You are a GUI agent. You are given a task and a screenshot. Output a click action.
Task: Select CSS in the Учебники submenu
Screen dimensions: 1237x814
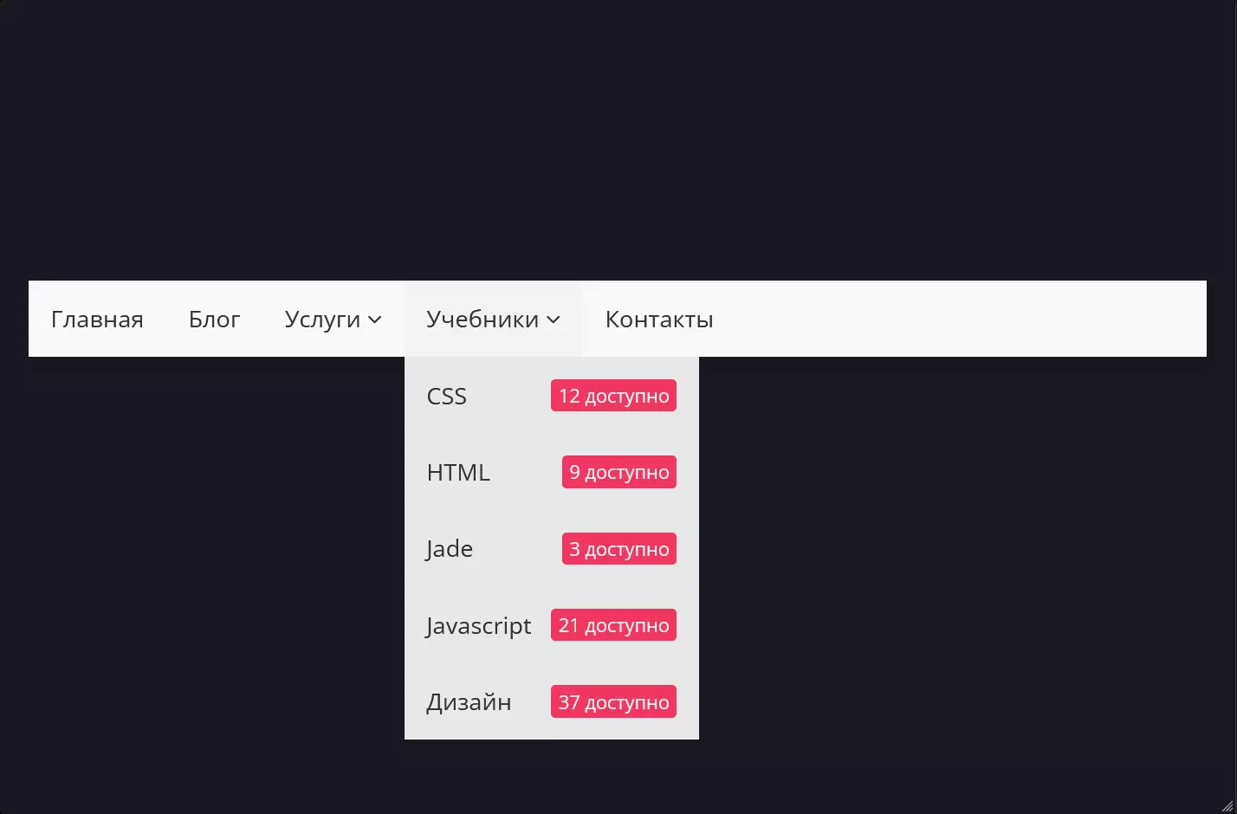click(x=551, y=396)
